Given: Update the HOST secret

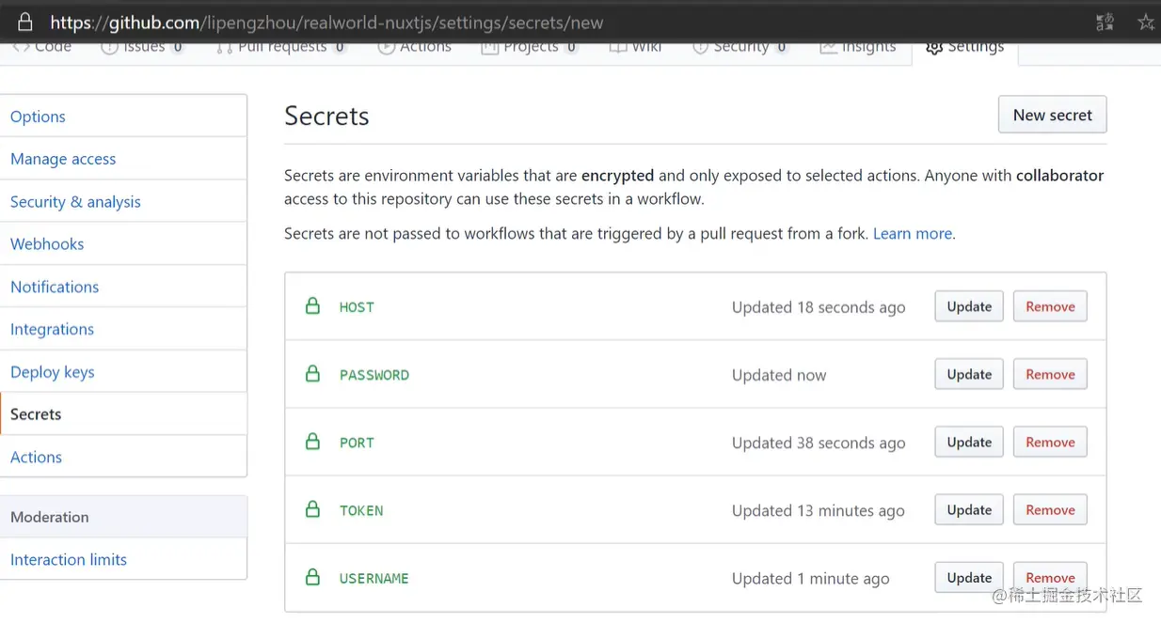Looking at the screenshot, I should pyautogui.click(x=969, y=306).
